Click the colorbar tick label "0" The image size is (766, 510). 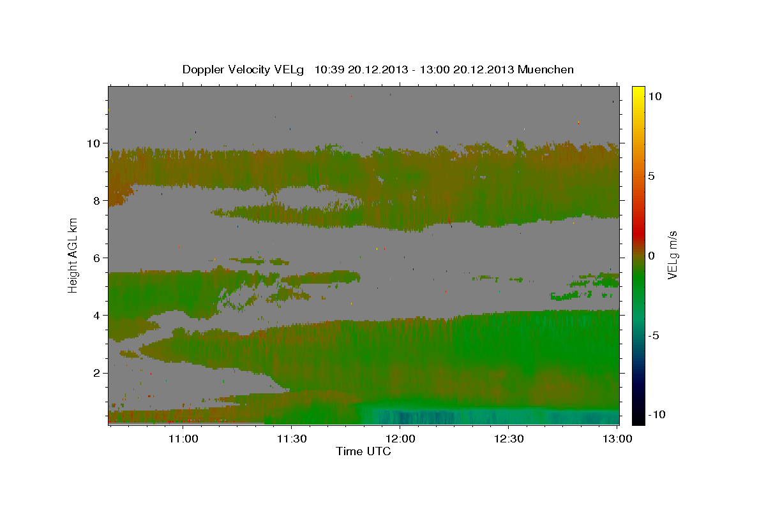tap(650, 256)
